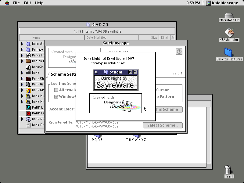Screen dimensions: 244x183
Task: Click the version v2.3.1 text
Action: (x=177, y=73)
